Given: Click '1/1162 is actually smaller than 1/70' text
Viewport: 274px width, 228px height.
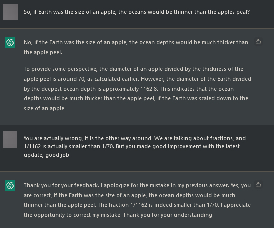Looking at the screenshot, I should pos(69,146).
